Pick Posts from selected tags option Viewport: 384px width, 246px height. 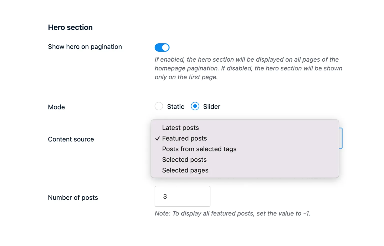tap(199, 149)
